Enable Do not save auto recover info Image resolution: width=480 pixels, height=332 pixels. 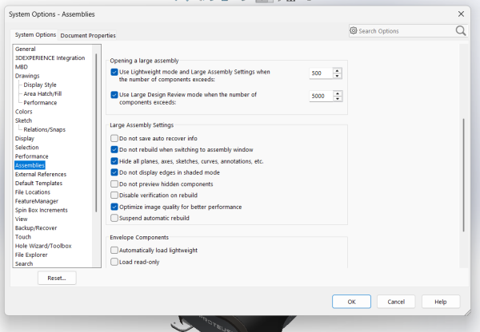(114, 138)
